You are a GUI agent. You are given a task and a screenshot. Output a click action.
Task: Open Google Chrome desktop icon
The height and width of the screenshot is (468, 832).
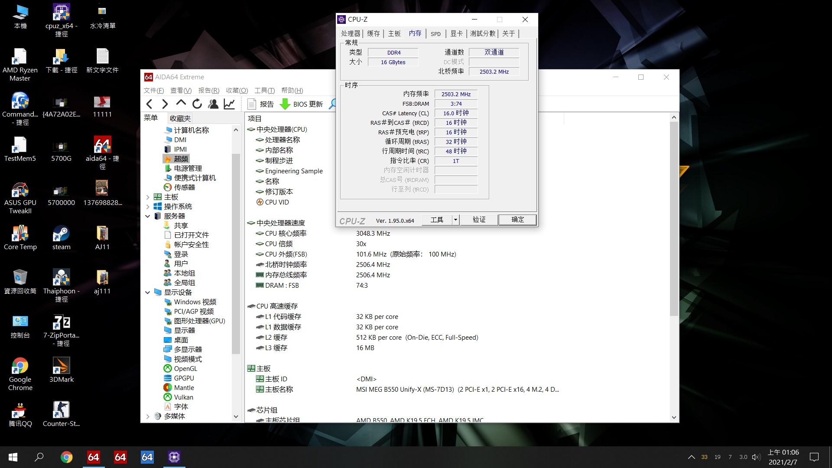tap(20, 374)
